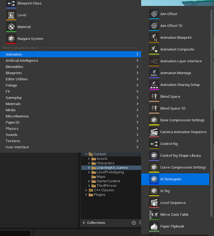214x236 pixels.
Task: Open the Physics submenu
Action: [71, 128]
